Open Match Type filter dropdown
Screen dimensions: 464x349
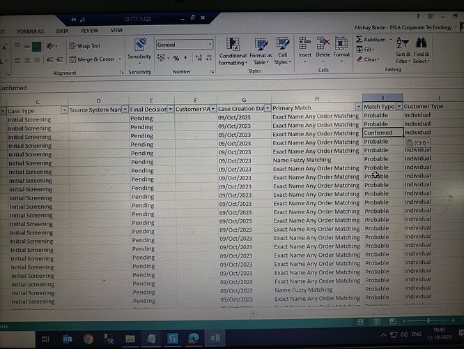(x=399, y=106)
